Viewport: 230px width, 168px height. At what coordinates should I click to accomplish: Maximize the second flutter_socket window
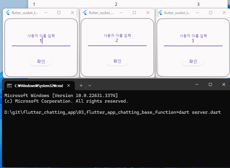(x=134, y=13)
